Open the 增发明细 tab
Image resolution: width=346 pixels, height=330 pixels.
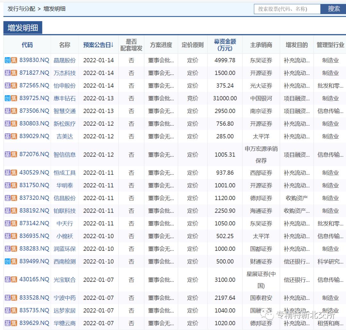point(23,28)
